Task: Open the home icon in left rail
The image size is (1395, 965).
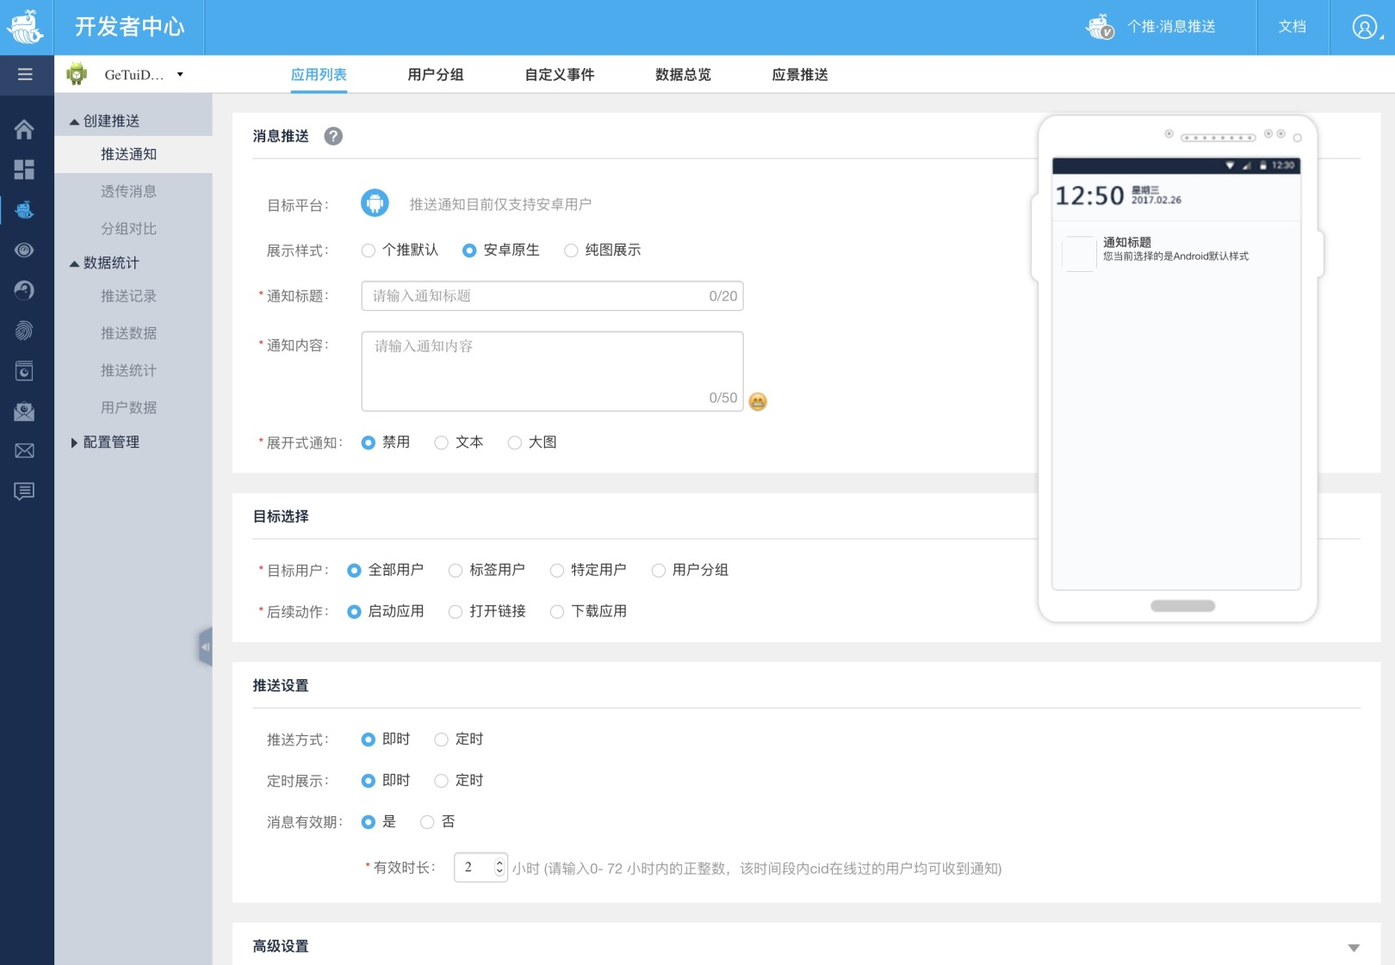Action: (x=24, y=129)
